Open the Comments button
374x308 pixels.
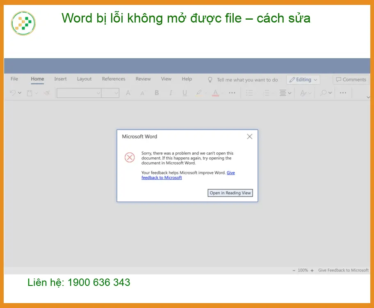coord(351,79)
